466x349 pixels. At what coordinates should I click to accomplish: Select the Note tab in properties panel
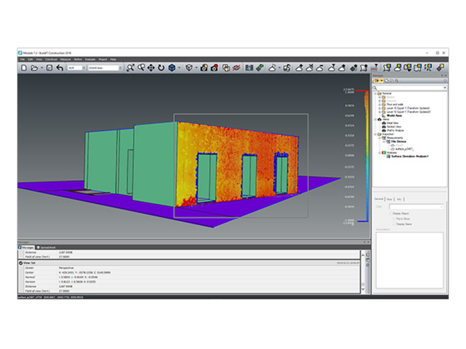389,199
